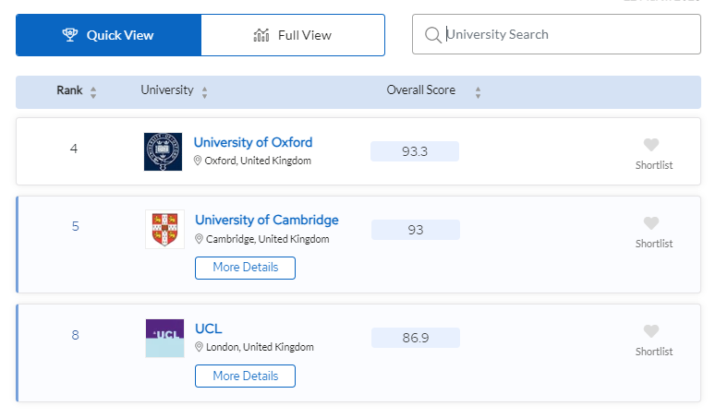Click the University of Oxford crest logo

[x=164, y=151]
